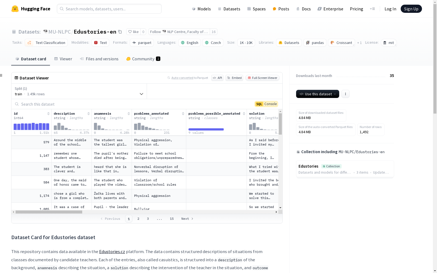Click the mit license icon
437x273 pixels.
click(x=385, y=43)
